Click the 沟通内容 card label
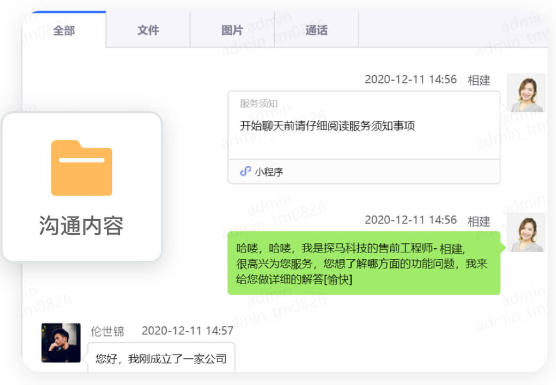The width and height of the screenshot is (556, 385). tap(81, 225)
